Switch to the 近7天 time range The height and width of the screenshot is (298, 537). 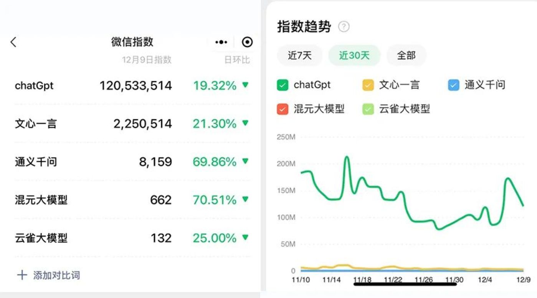click(300, 55)
